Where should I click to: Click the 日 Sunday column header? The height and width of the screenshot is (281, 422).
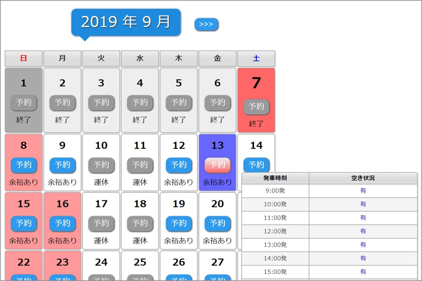click(x=24, y=59)
